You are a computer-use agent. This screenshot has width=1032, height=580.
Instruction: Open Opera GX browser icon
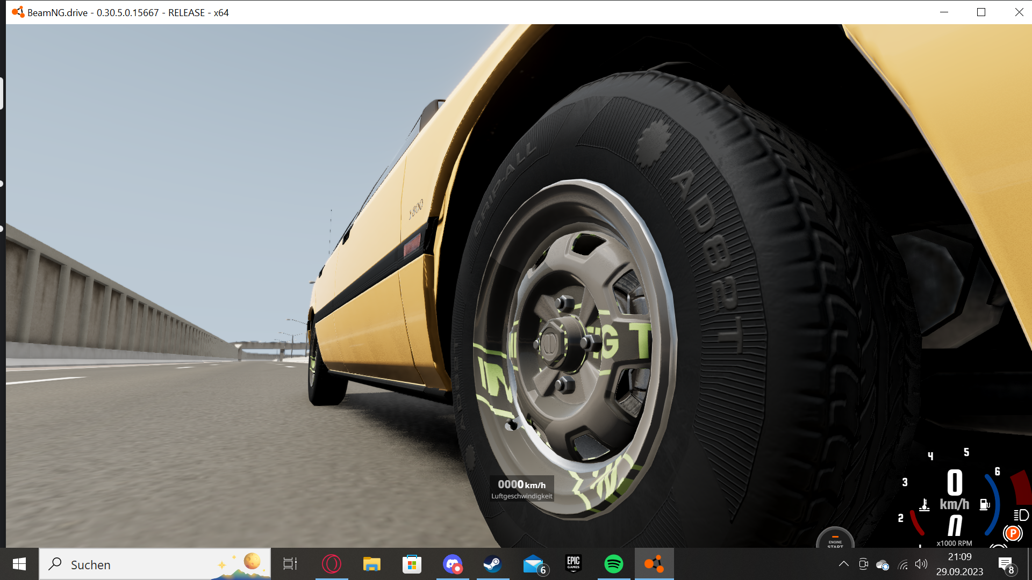332,564
